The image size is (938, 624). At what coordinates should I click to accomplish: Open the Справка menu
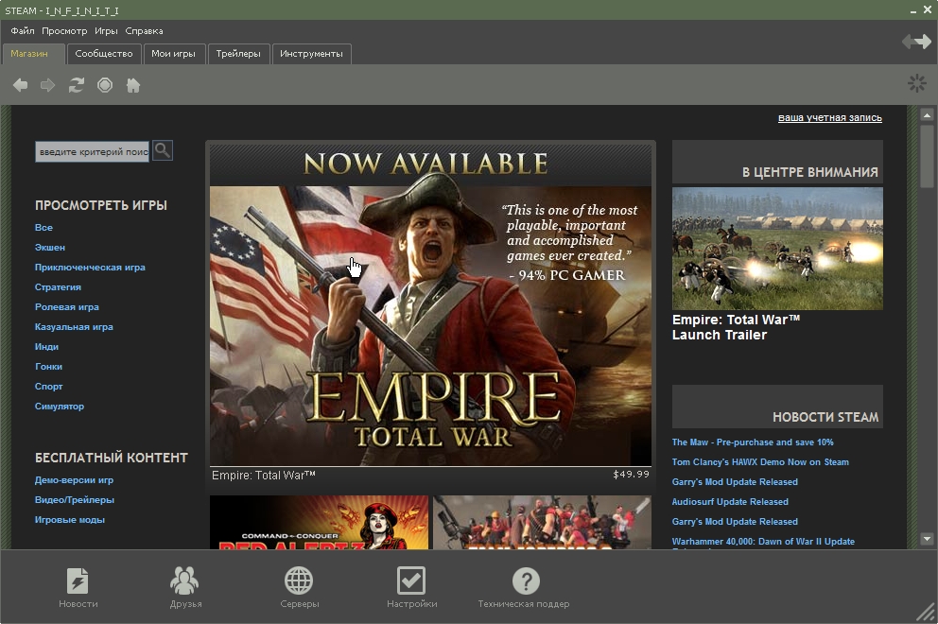click(x=144, y=30)
